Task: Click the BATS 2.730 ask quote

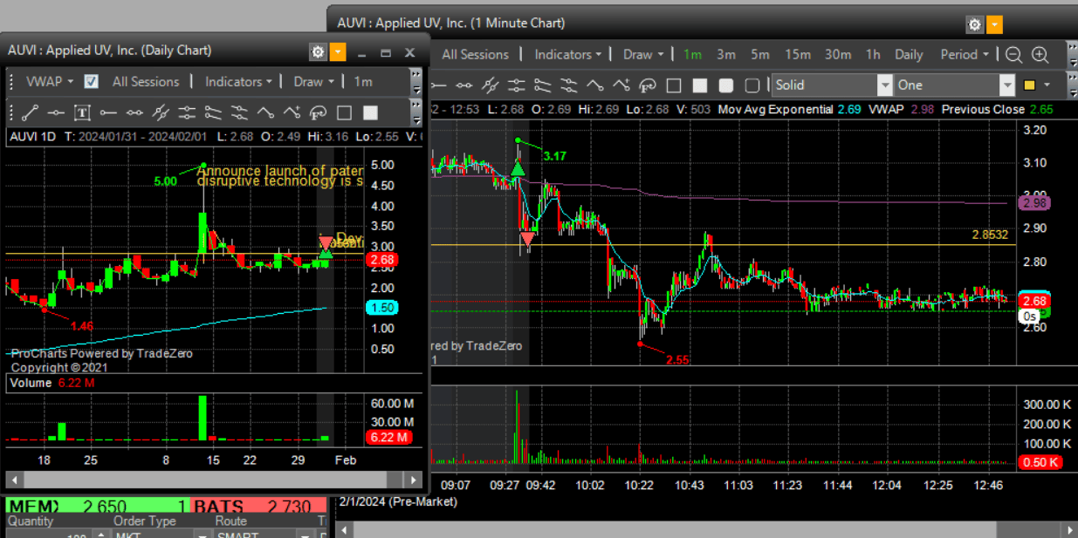Action: coord(259,507)
